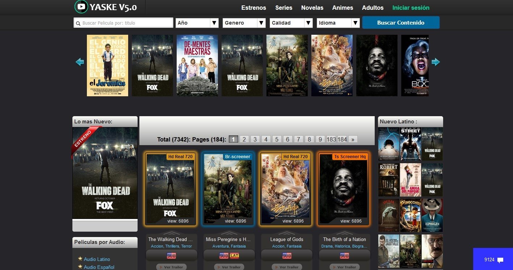The image size is (513, 270).
Task: Go to page 2 of results
Action: (244, 139)
